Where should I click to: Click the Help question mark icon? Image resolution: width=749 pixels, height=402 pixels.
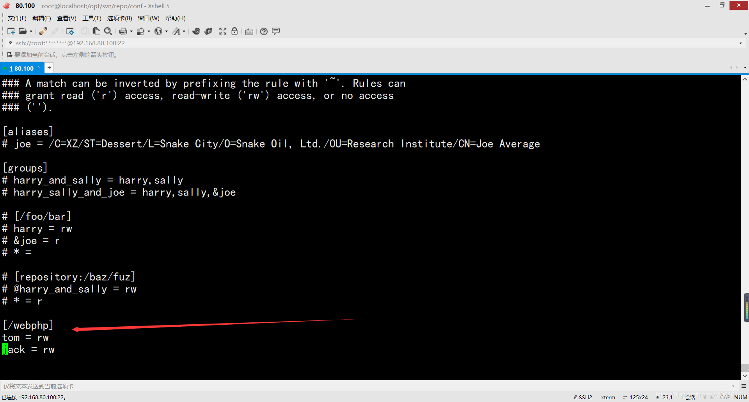click(264, 31)
